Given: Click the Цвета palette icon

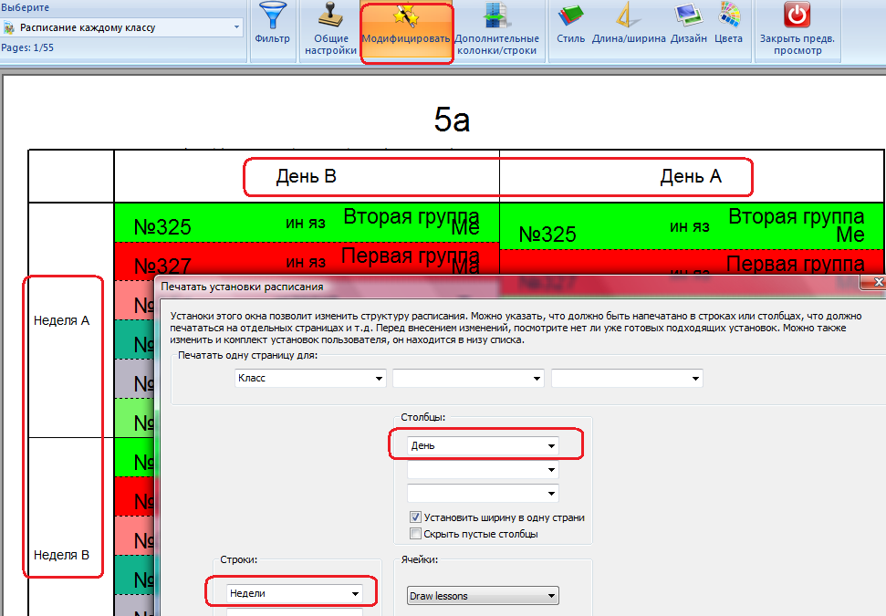Looking at the screenshot, I should click(728, 16).
